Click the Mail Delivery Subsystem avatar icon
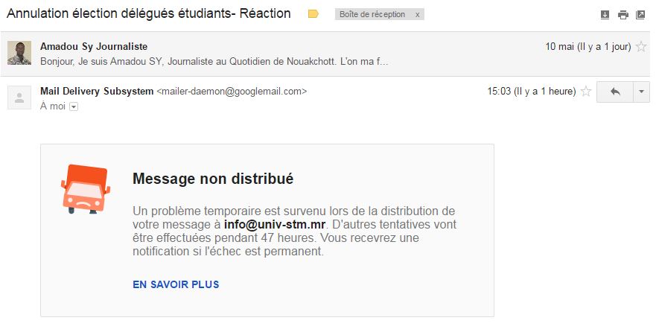This screenshot has width=659, height=335. tap(19, 98)
